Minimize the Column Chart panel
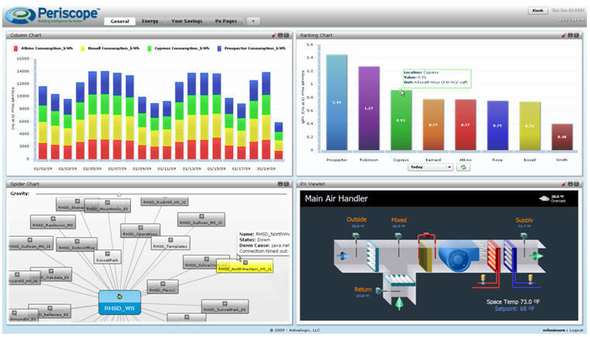590x337 pixels. click(x=280, y=36)
